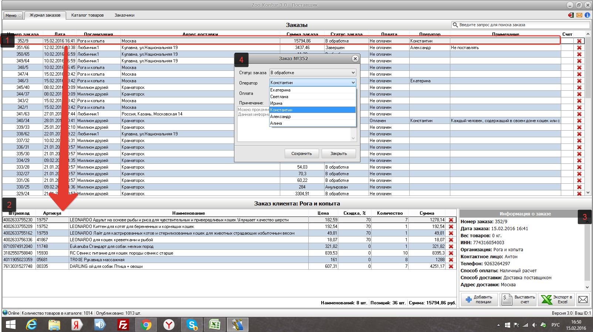This screenshot has height=332, width=593.
Task: Delete order 346/3 with red X
Action: pos(579,81)
